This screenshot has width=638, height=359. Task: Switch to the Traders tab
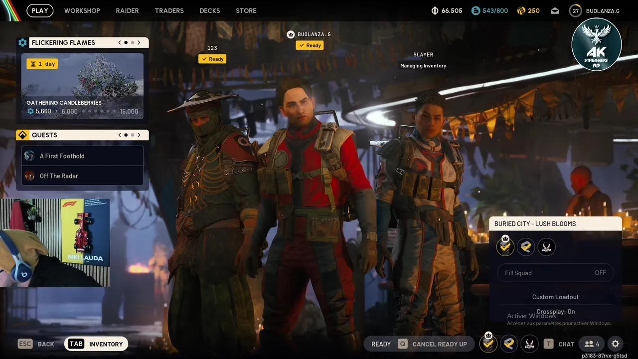[169, 10]
